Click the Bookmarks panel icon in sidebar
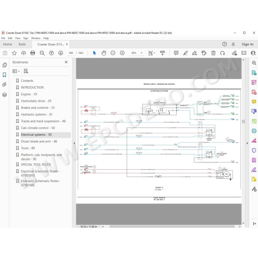Screen dimensions: 258x258 click(x=4, y=75)
